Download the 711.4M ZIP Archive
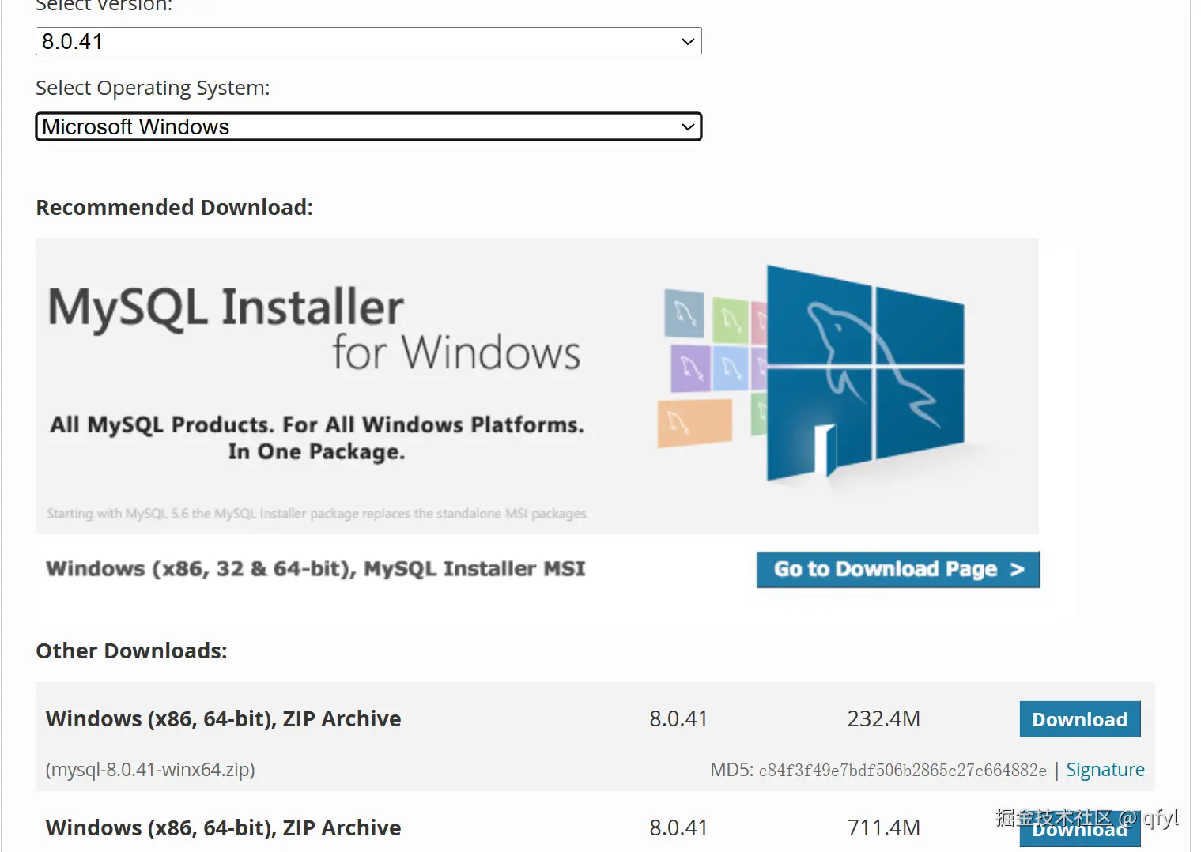Image resolution: width=1201 pixels, height=852 pixels. click(x=1080, y=830)
